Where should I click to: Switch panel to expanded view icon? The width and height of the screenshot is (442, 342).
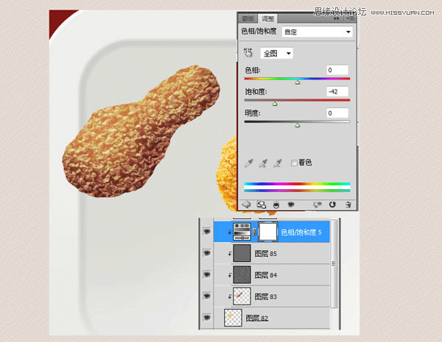tap(262, 204)
